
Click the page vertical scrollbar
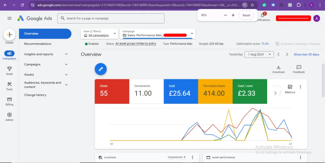[x=323, y=81]
